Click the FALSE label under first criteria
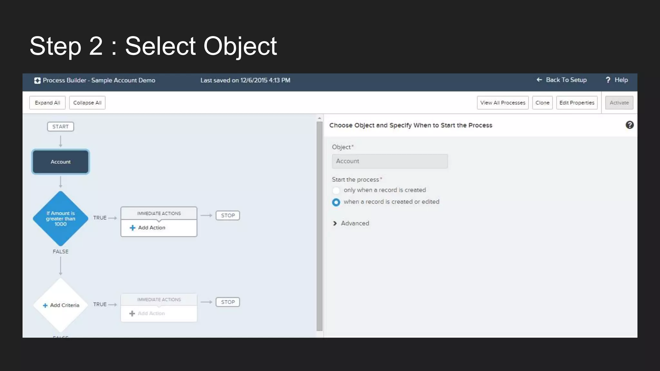The width and height of the screenshot is (660, 371). (x=61, y=252)
